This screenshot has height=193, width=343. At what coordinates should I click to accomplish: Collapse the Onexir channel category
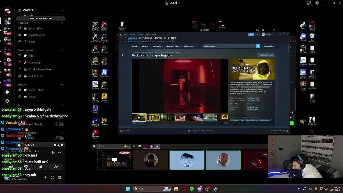point(22,85)
